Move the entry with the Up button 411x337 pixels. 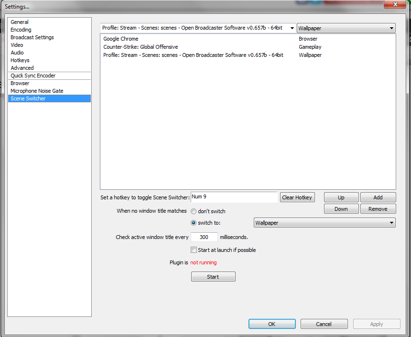click(341, 197)
